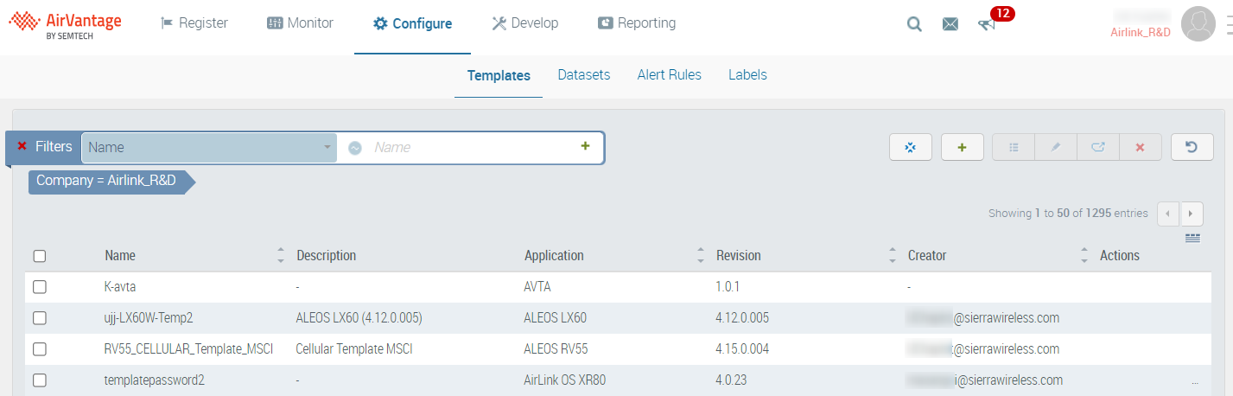Open the Alert Rules tab
The image size is (1233, 396).
(669, 75)
